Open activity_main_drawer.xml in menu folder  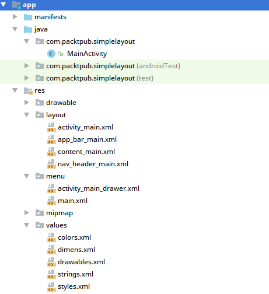point(99,188)
